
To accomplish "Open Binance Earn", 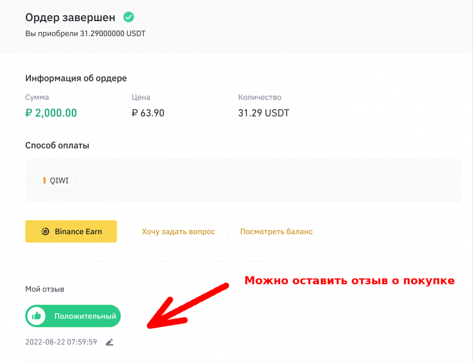I will [71, 231].
